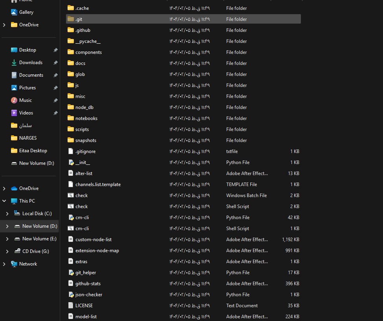Click the Python icon next to git_helper

[x=71, y=273]
